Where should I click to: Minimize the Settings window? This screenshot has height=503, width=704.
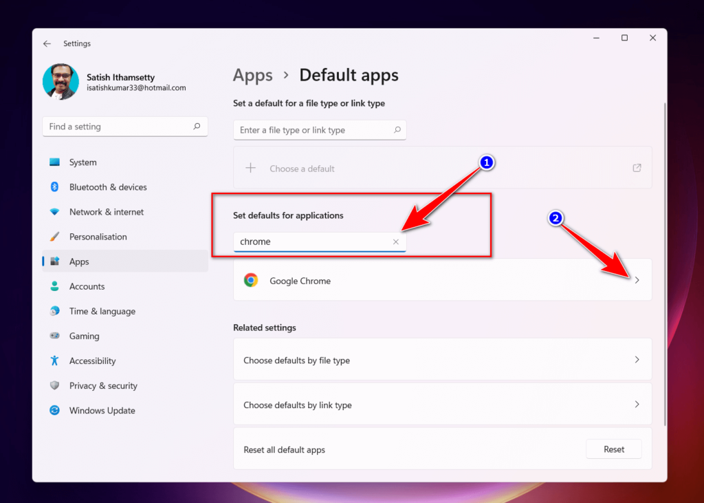coord(596,38)
